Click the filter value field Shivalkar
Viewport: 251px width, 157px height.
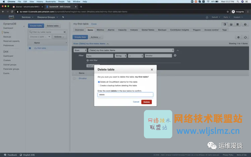(x=159, y=56)
